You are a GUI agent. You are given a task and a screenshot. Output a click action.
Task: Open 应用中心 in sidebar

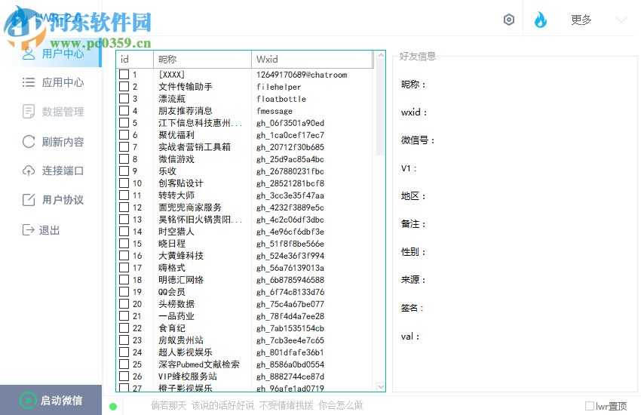pyautogui.click(x=53, y=82)
